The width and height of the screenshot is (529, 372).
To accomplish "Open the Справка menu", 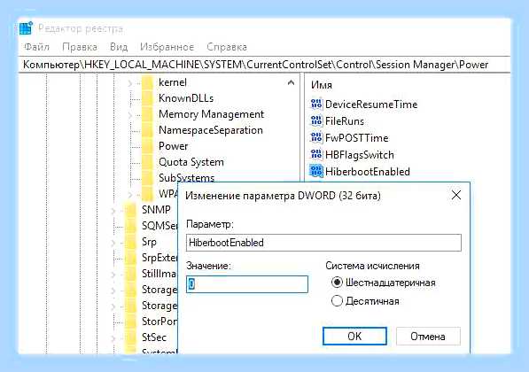I will (227, 47).
